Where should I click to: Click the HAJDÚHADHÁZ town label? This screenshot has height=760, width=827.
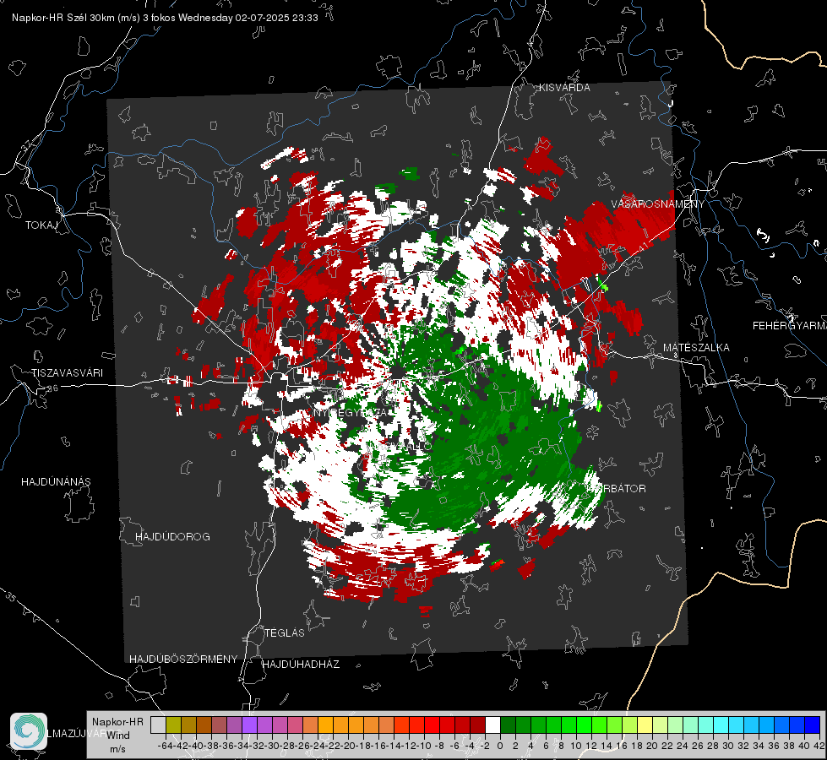[x=301, y=664]
